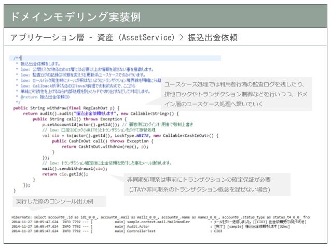Click the code line public String withdraw(final RegCashOut p)
The image size is (331, 248).
point(66,108)
